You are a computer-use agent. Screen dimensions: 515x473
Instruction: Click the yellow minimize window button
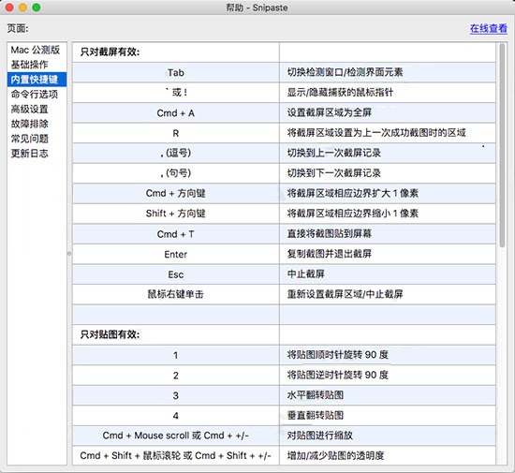22,7
